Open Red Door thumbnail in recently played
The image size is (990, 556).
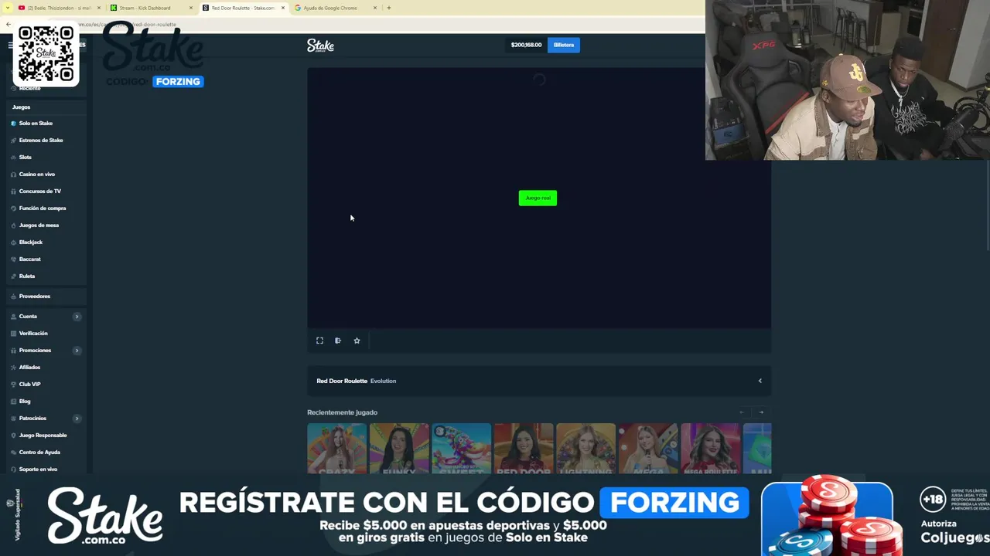[524, 449]
